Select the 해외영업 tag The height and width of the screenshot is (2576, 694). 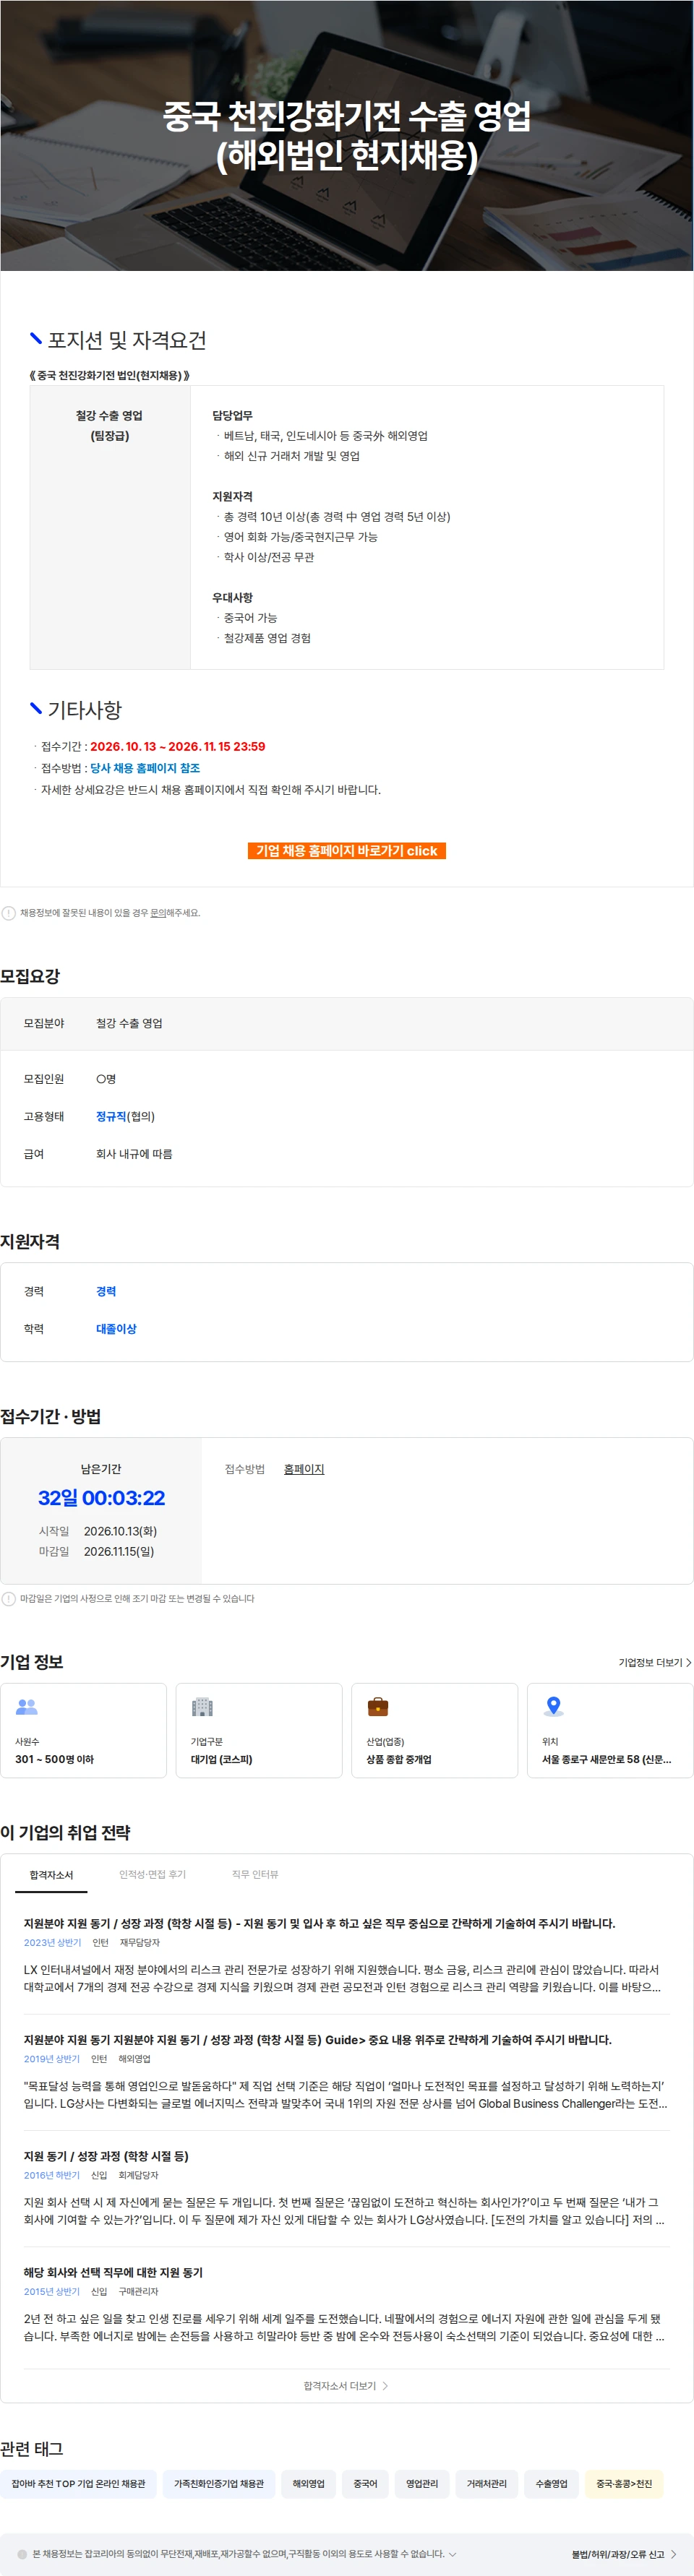pyautogui.click(x=308, y=2483)
